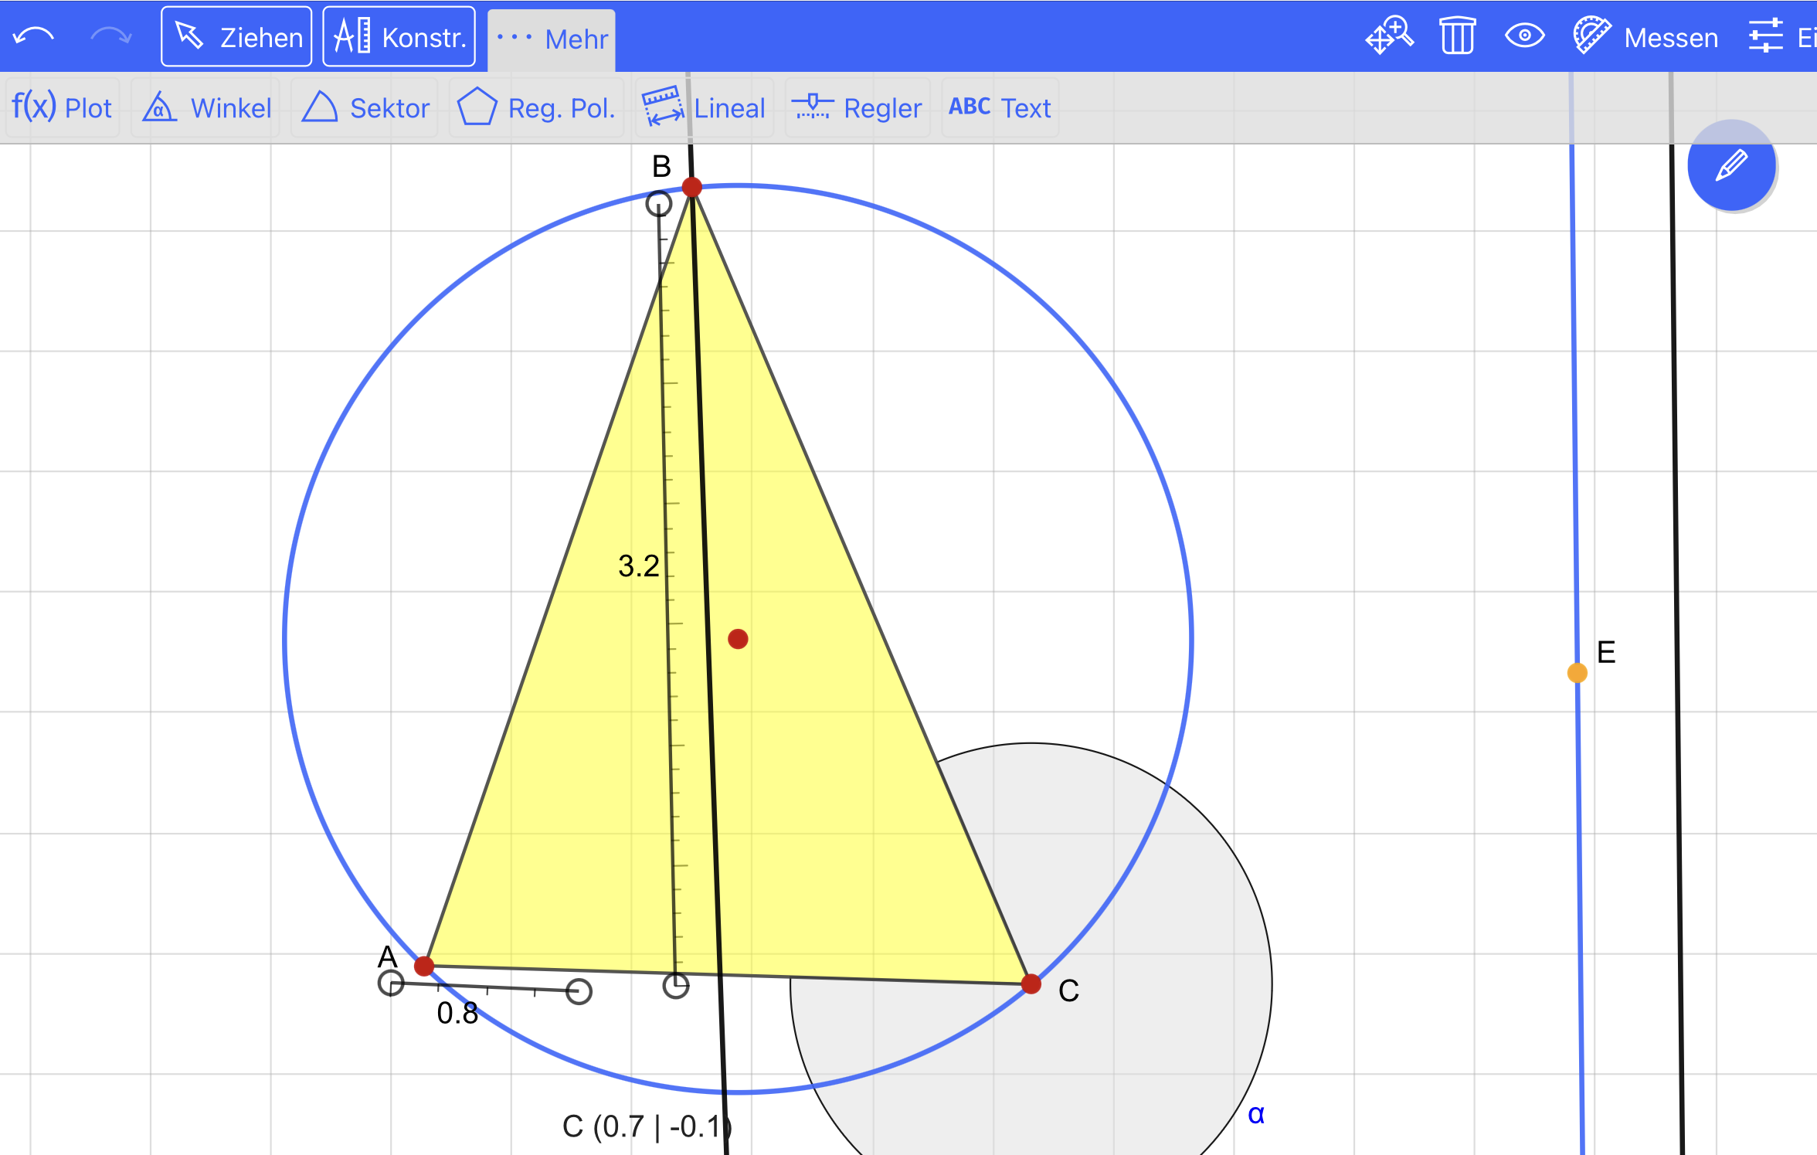1817x1155 pixels.
Task: Open settings sliders icon at top right
Action: 1766,36
